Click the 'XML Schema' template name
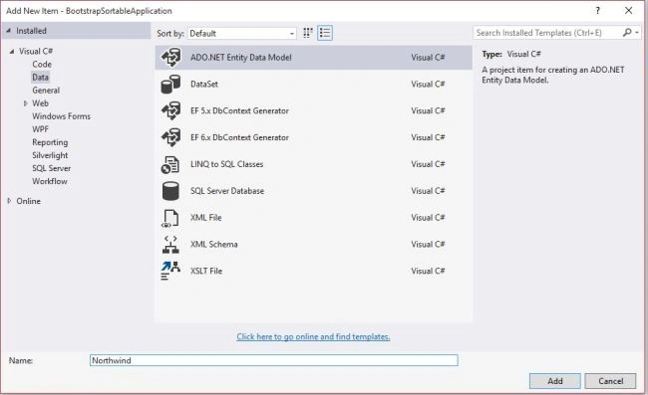This screenshot has width=648, height=395. click(214, 244)
